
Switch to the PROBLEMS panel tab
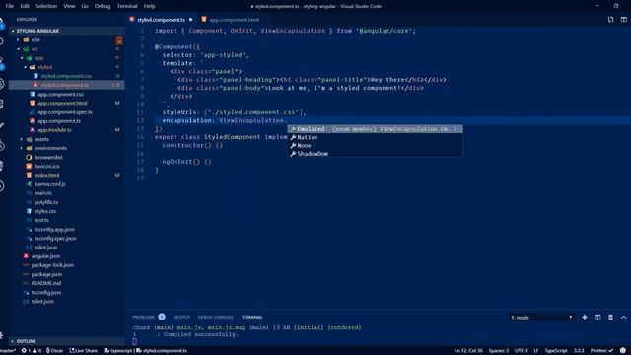pos(144,318)
